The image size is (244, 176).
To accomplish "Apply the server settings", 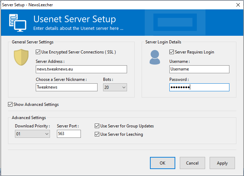I will click(222, 163).
